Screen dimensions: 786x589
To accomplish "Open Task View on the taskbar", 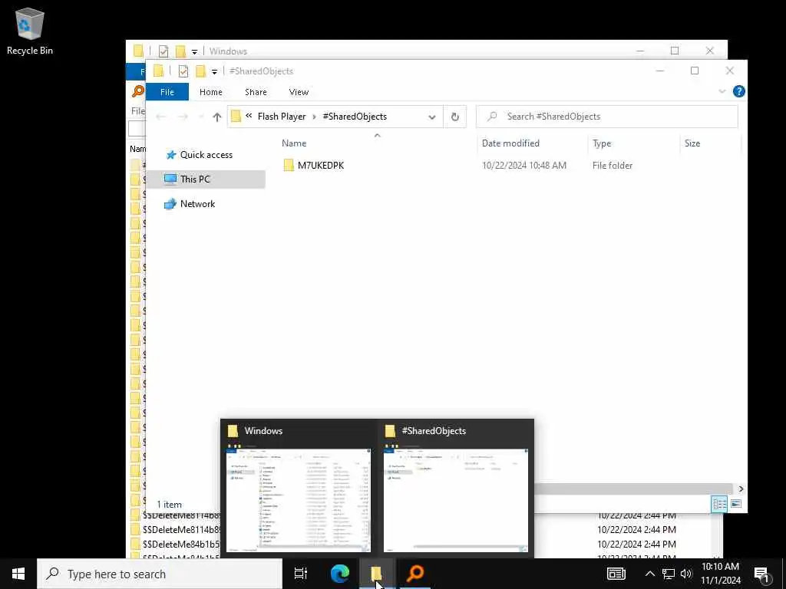I will coord(300,574).
